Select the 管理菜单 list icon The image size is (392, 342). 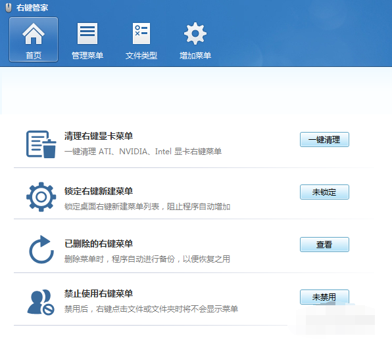tap(87, 33)
